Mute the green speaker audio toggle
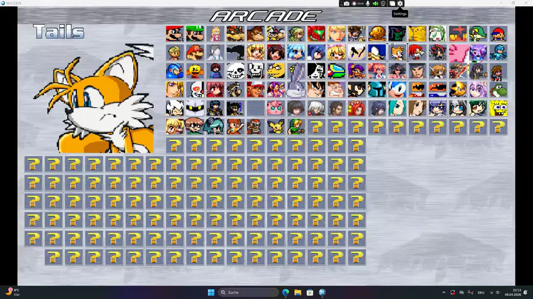 pyautogui.click(x=375, y=4)
